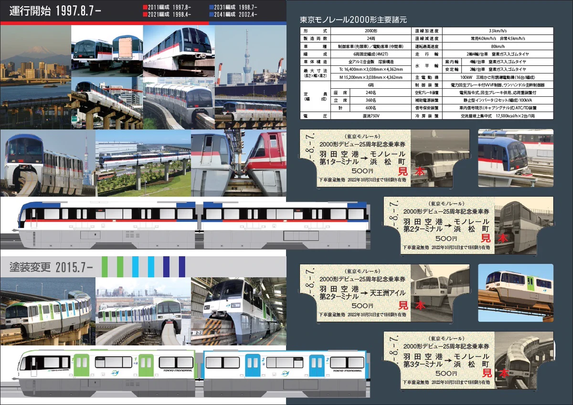
Task: Open the Mount Fuji skyline photo
Action: coord(36,76)
